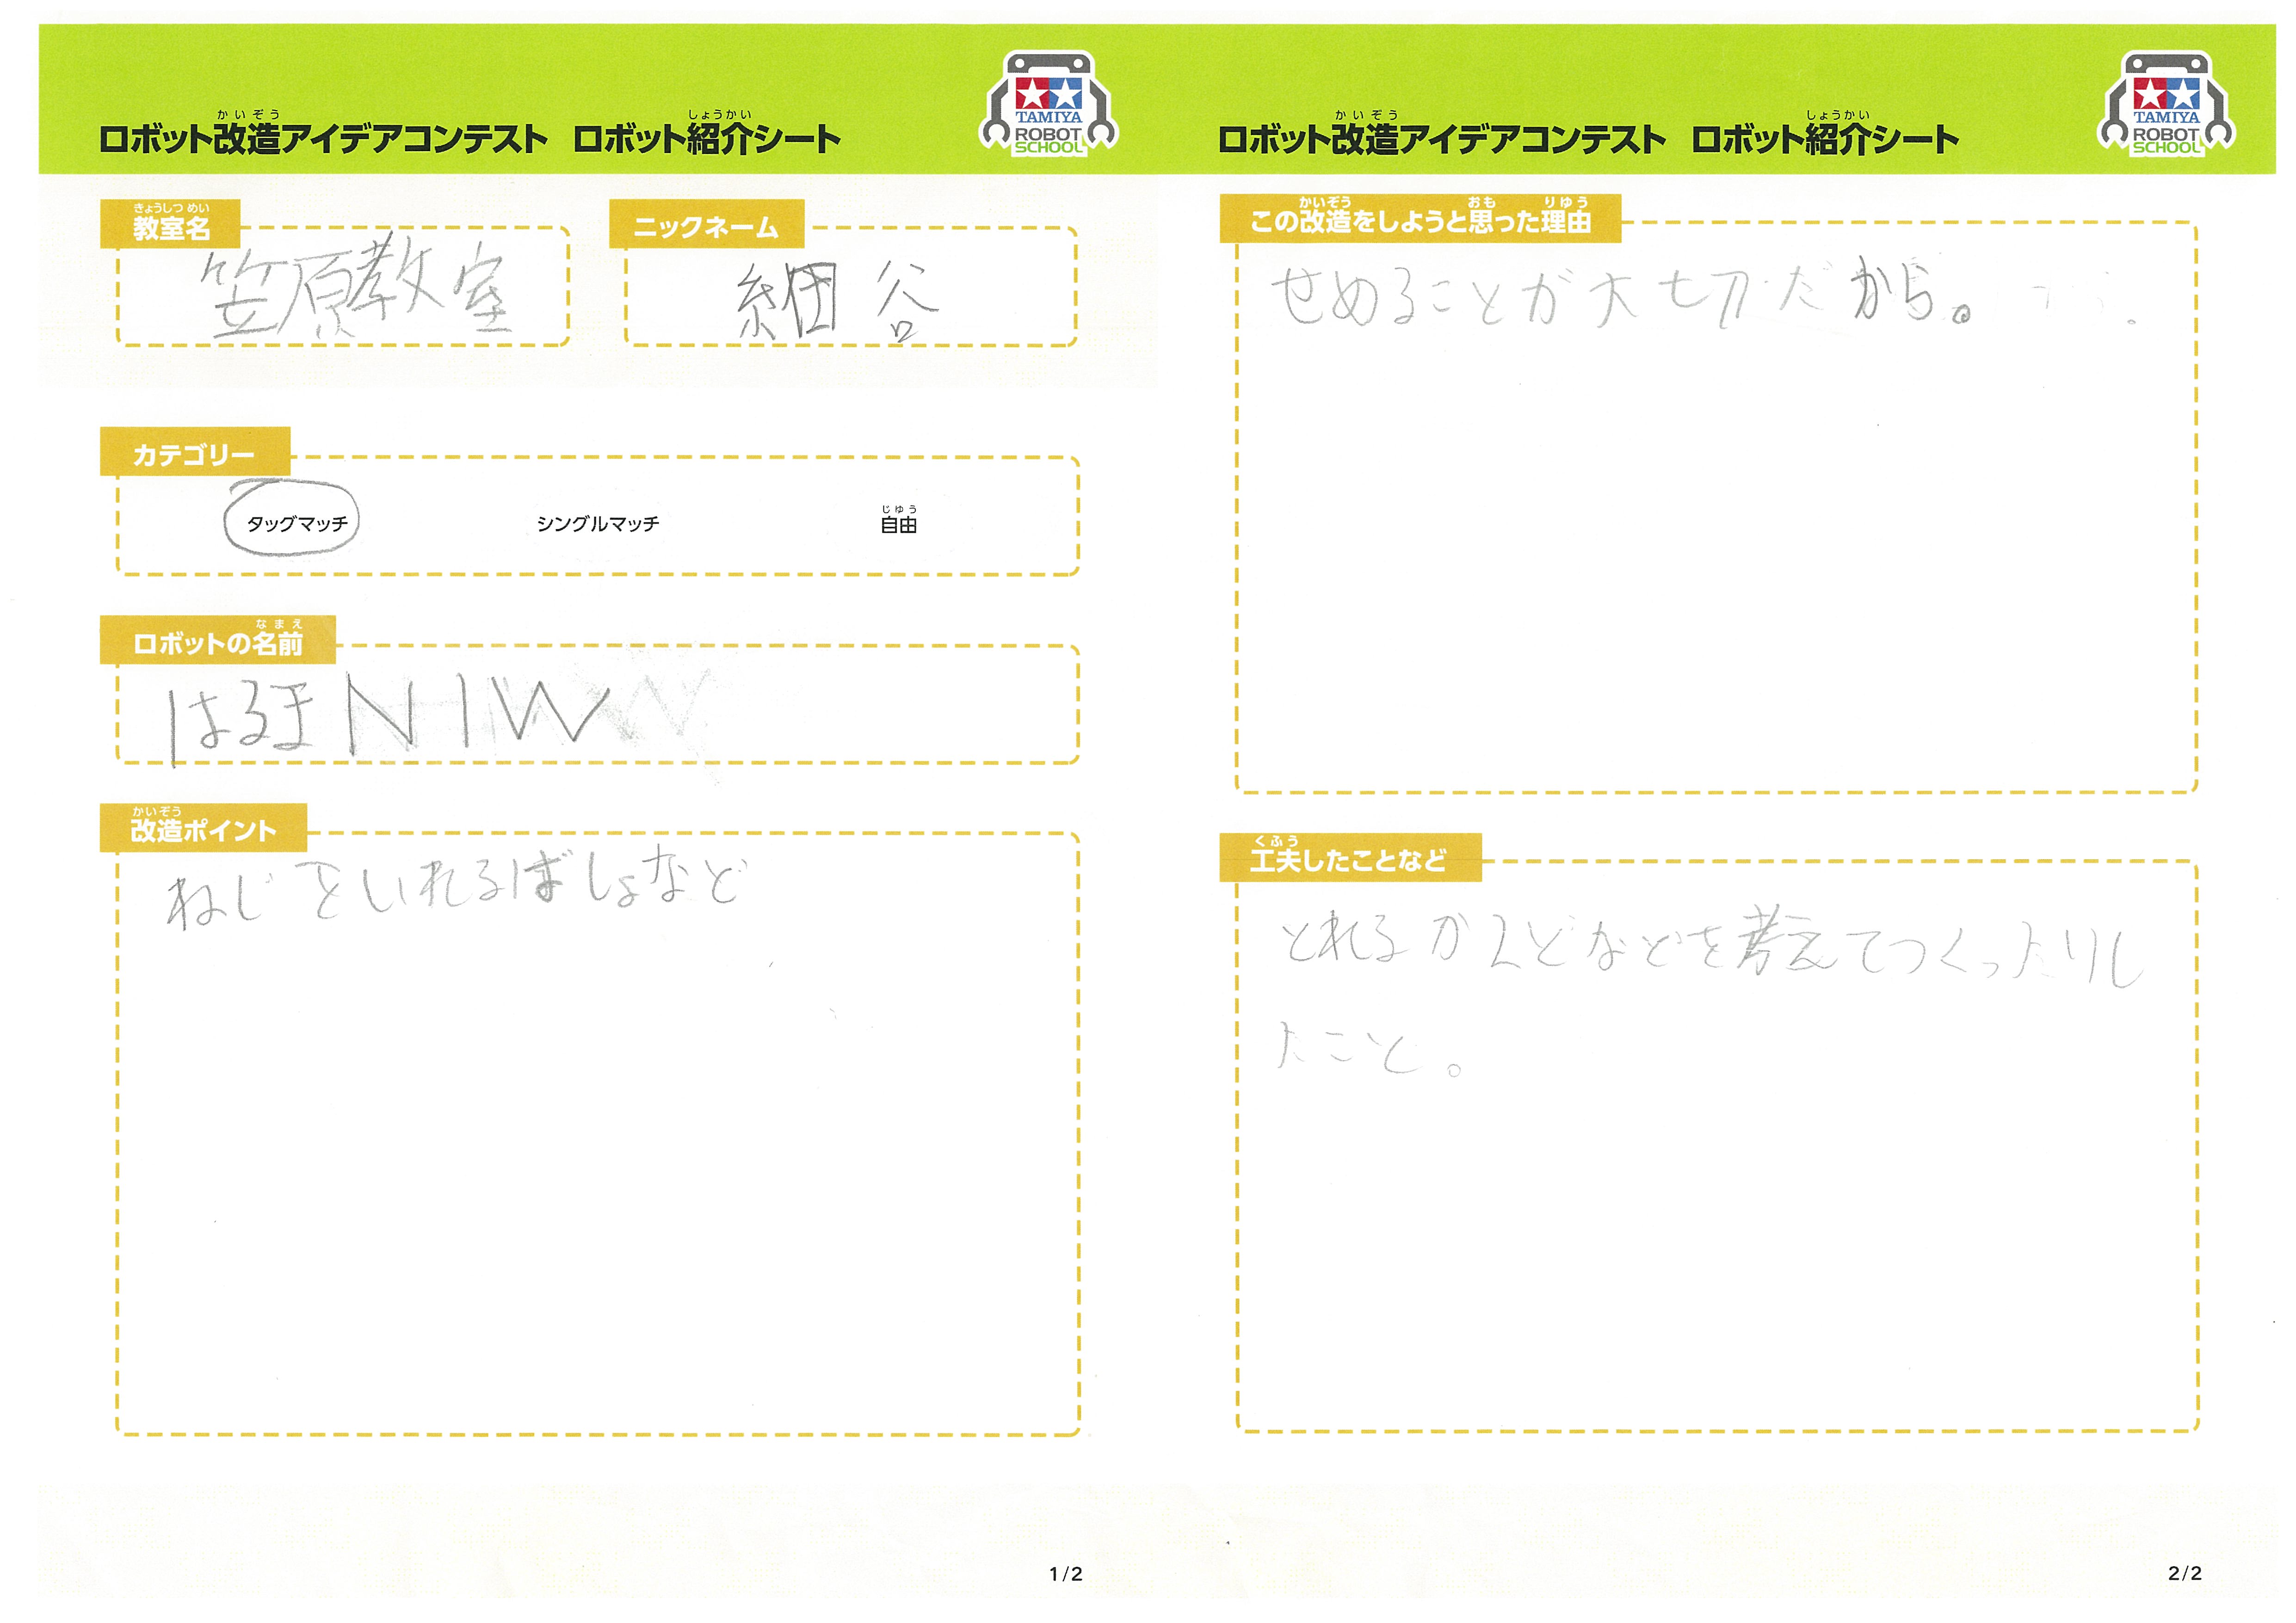Click the 1/2 page number
2296x1623 pixels.
[x=1066, y=1574]
